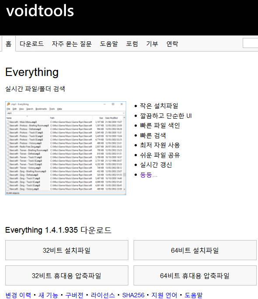Click the 빠른 파일 색인 bullet text
This screenshot has width=258, height=299.
[160, 125]
